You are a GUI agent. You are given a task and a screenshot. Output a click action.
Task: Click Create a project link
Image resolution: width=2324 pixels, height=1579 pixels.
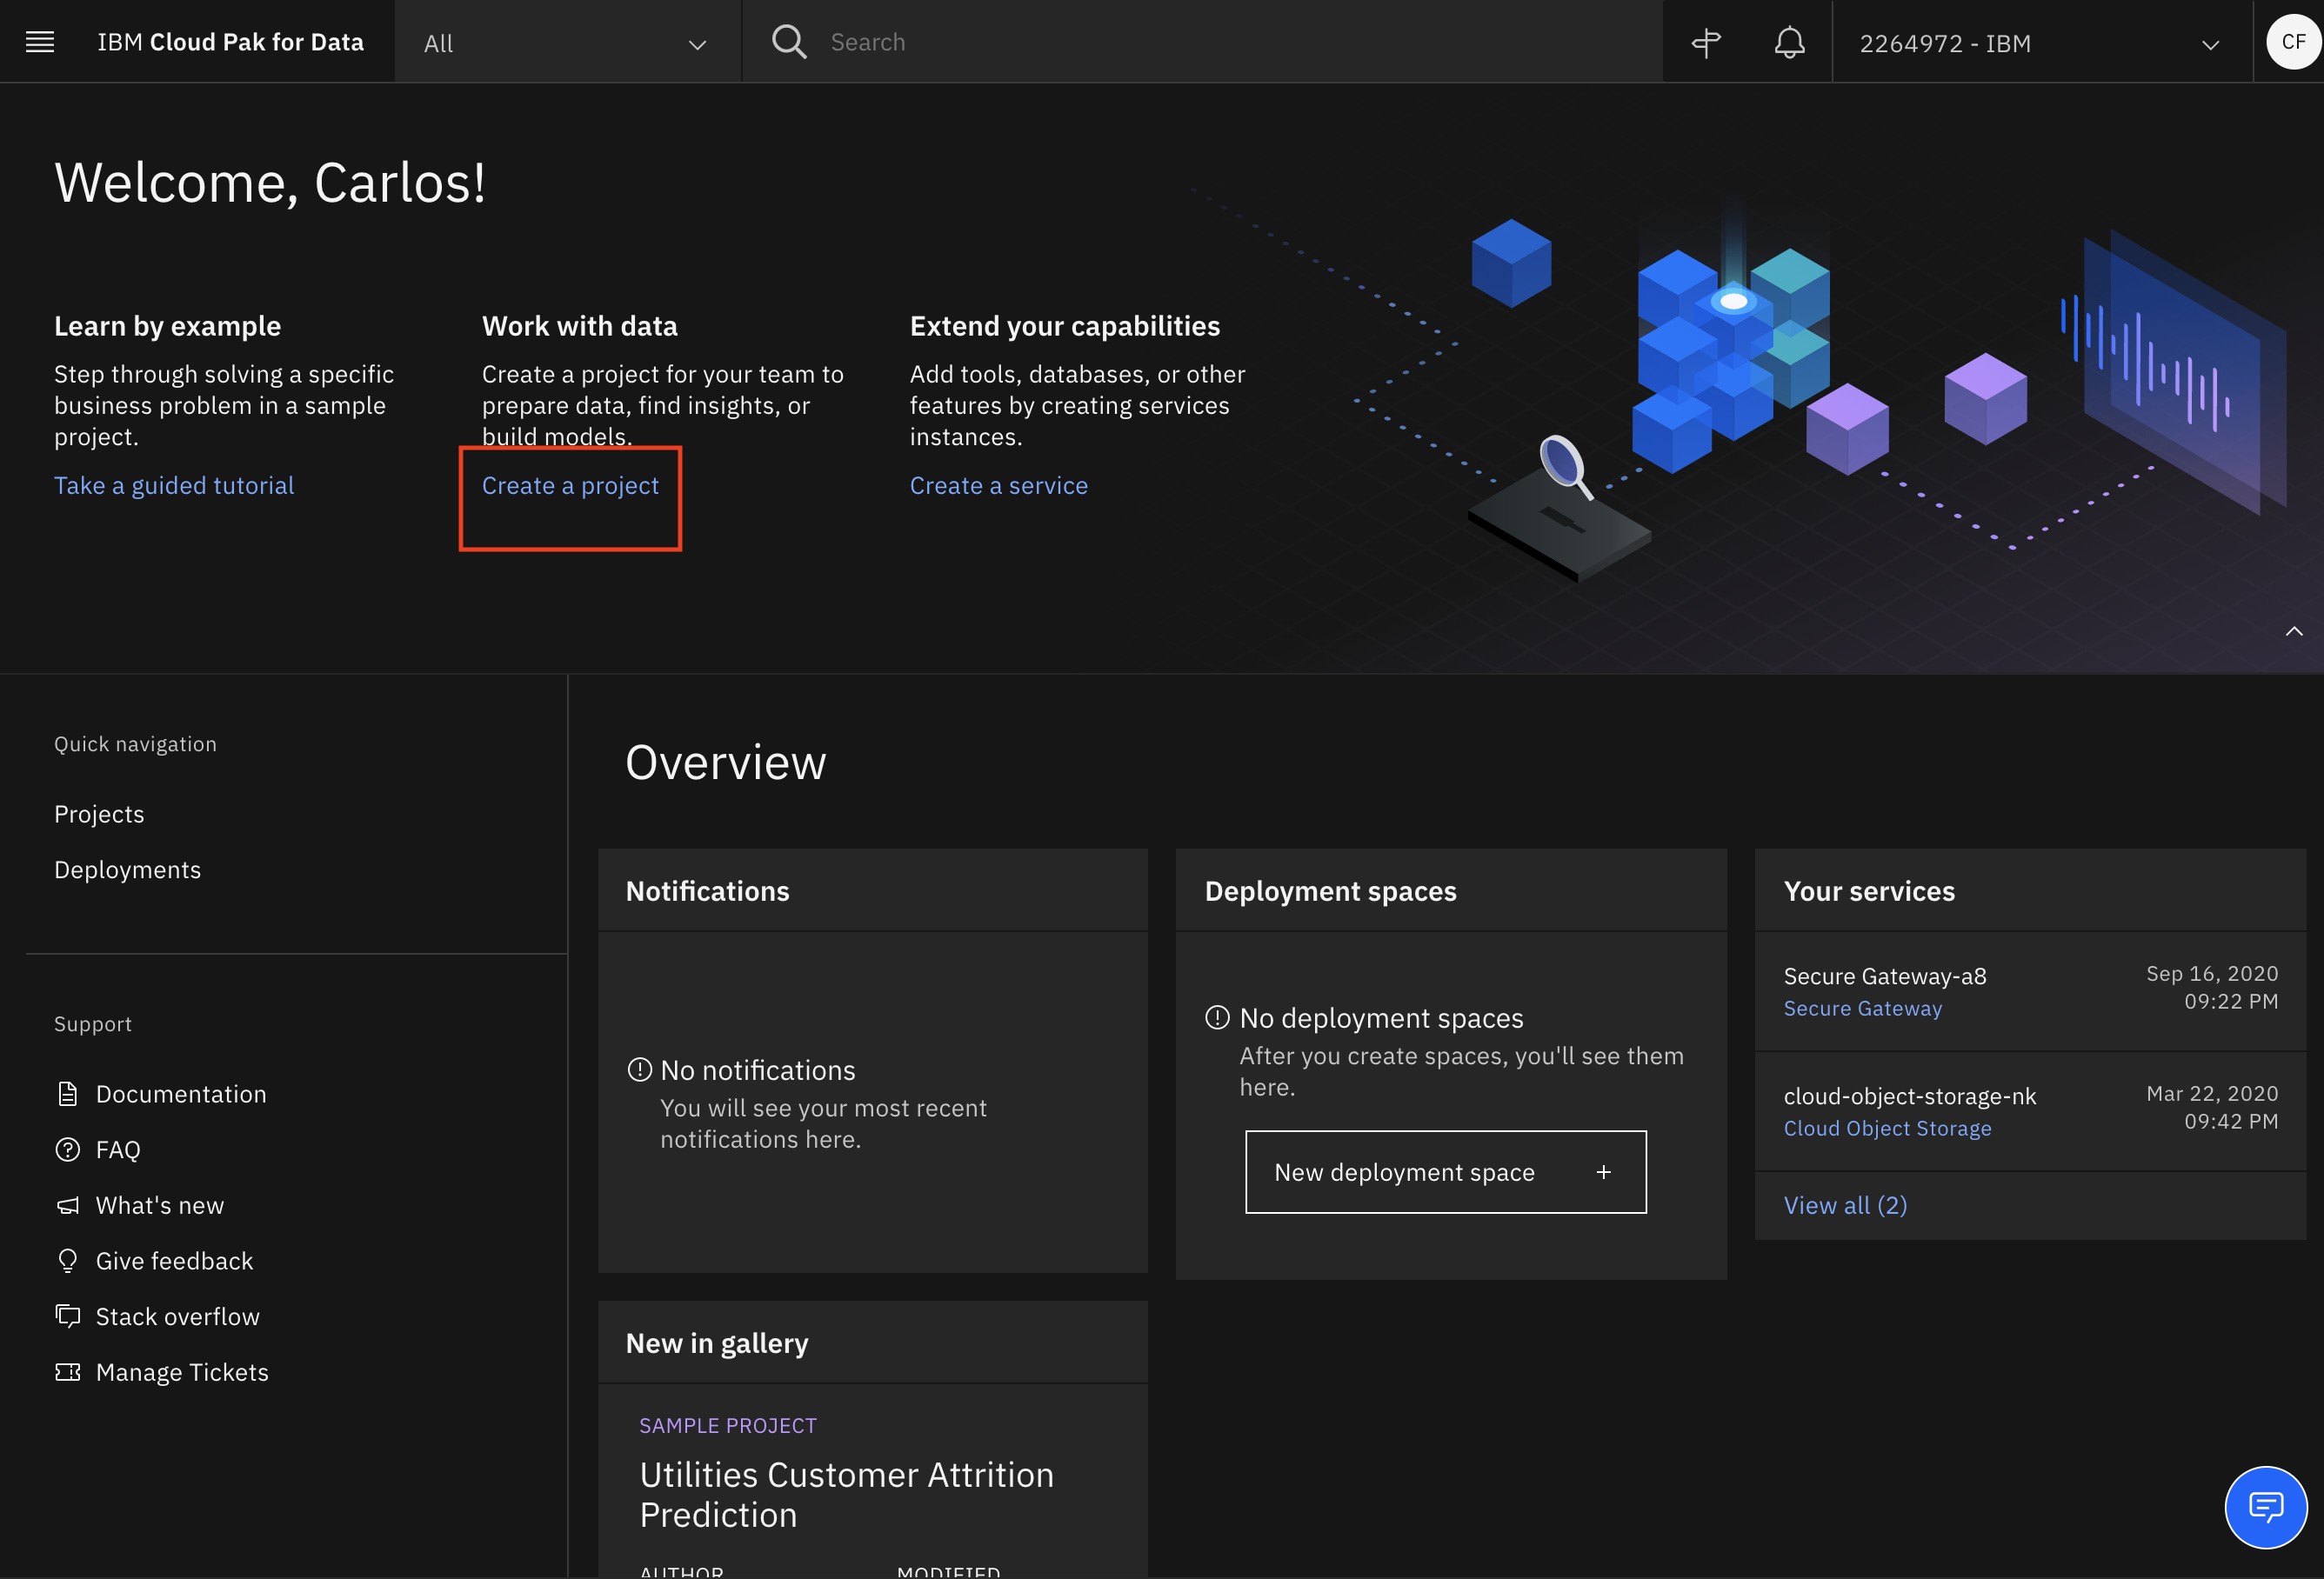[570, 485]
